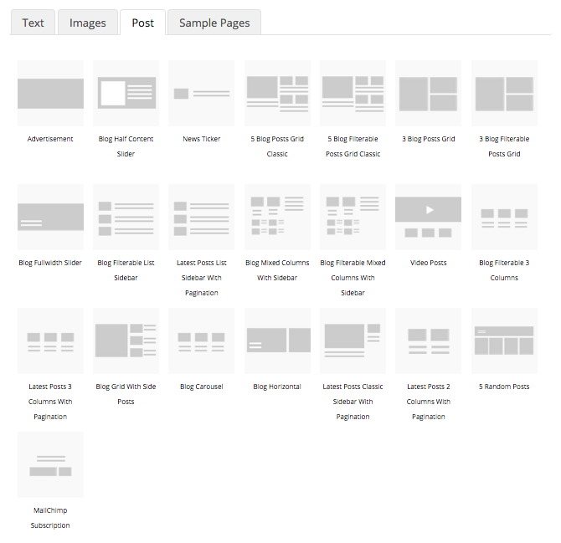Pick the News Ticker layout icon

pyautogui.click(x=202, y=93)
